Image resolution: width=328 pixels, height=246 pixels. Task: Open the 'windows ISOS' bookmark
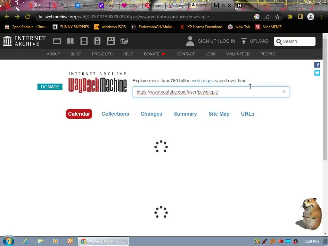[x=110, y=27]
